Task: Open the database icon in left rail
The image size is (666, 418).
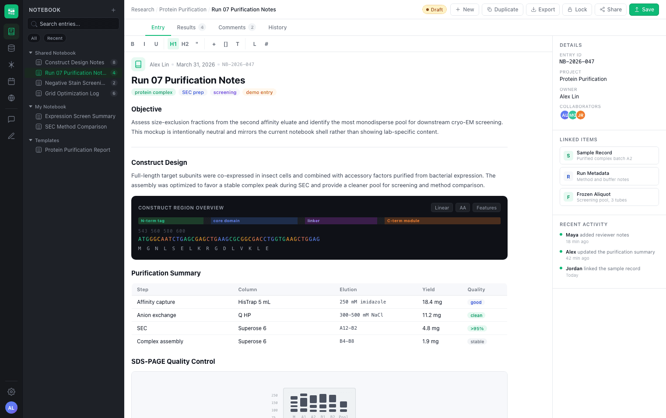Action: (11, 48)
